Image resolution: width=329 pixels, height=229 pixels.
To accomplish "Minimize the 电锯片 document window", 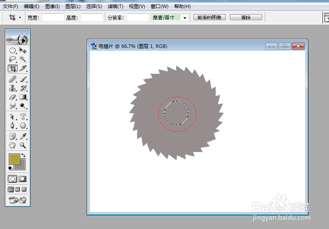I will pyautogui.click(x=271, y=46).
